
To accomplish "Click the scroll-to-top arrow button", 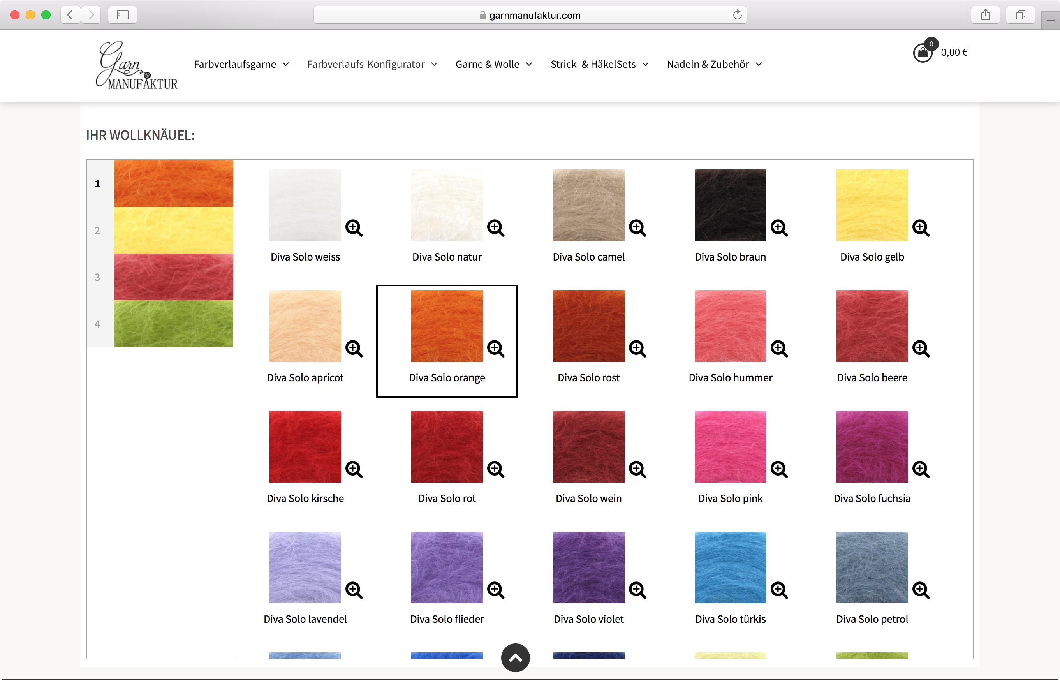I will (x=515, y=658).
